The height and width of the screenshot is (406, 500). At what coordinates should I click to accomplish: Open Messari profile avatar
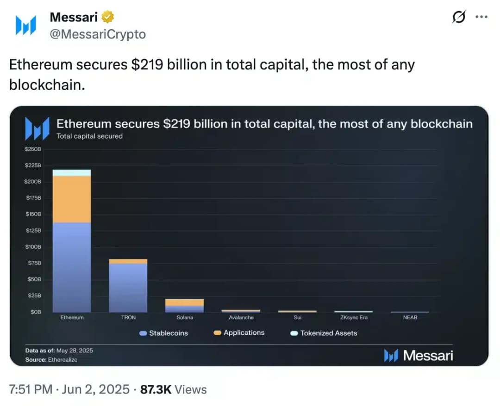[x=26, y=25]
